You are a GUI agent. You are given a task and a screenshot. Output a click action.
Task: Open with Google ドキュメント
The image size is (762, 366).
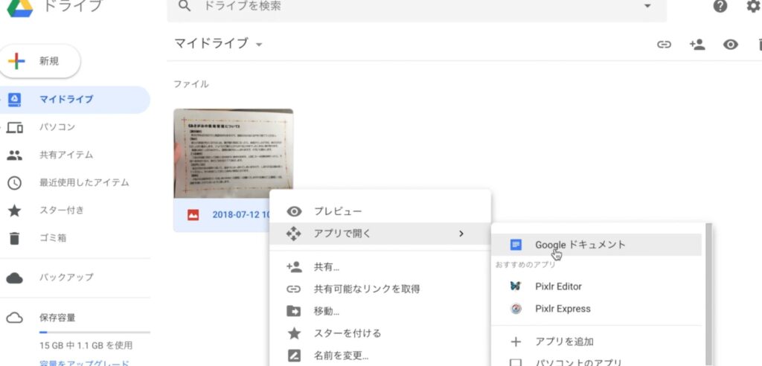(x=596, y=245)
